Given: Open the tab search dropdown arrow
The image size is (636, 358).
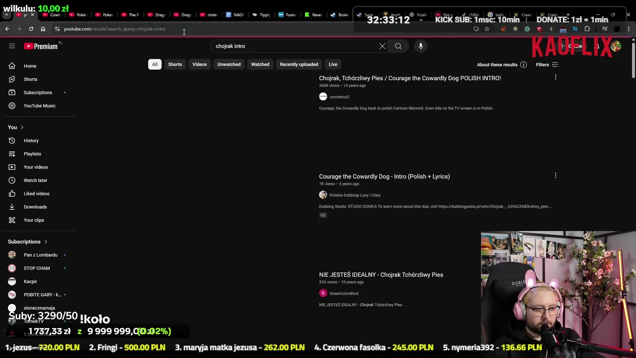Looking at the screenshot, I should (x=6, y=15).
